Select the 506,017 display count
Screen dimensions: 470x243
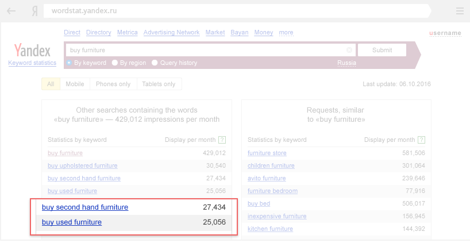tap(414, 203)
